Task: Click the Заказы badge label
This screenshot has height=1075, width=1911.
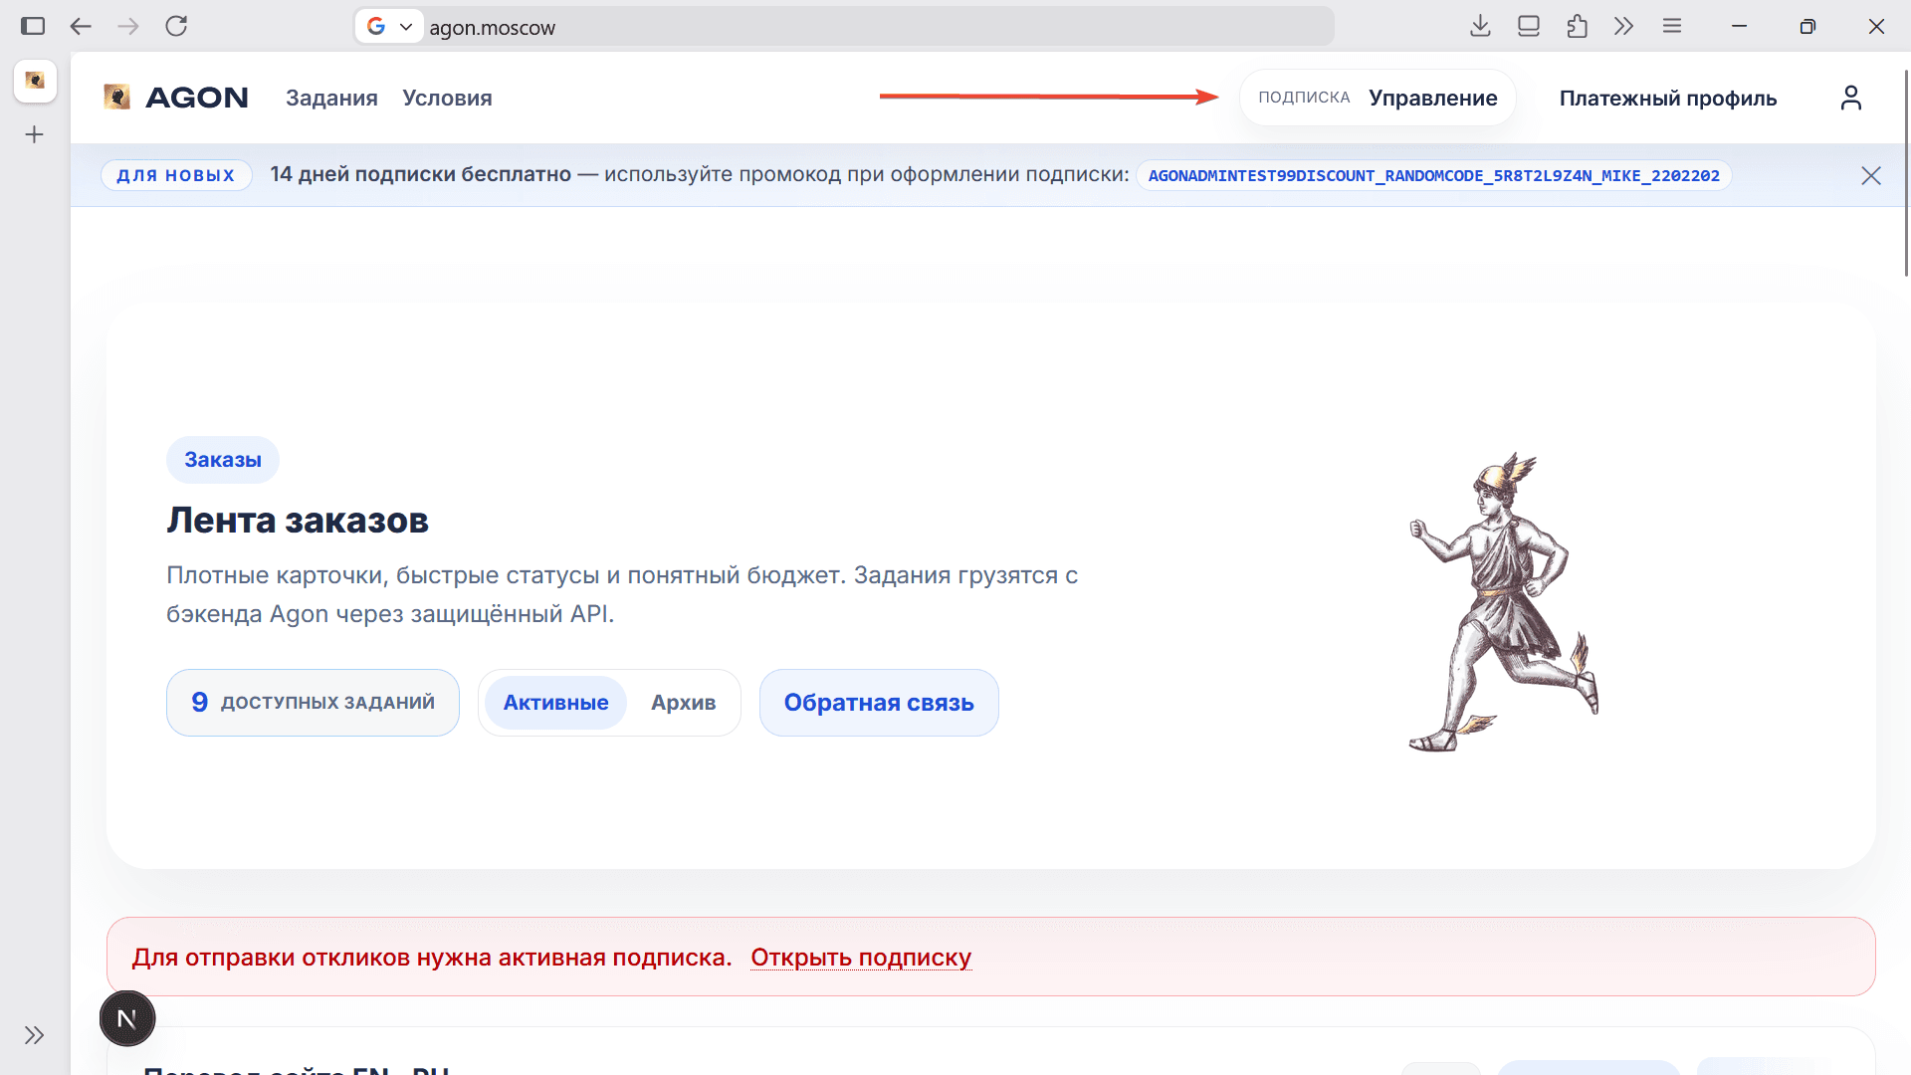Action: click(x=223, y=460)
